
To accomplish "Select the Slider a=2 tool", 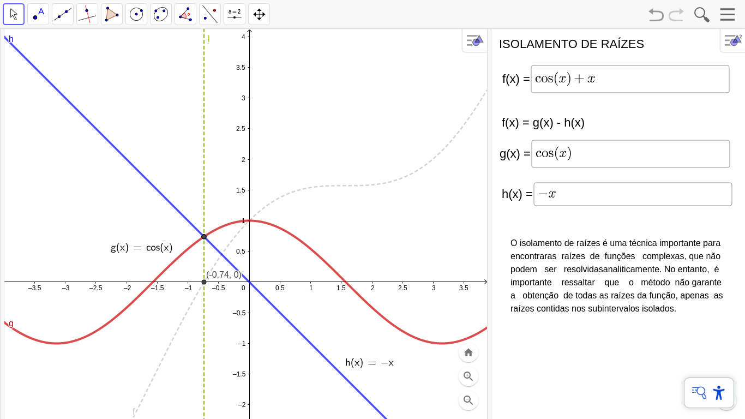I will (x=235, y=14).
